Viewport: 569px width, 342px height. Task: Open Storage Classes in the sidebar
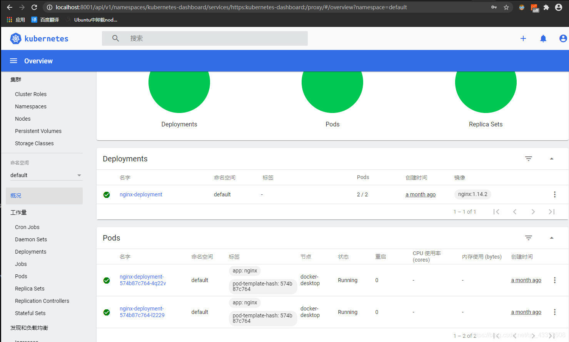pos(34,143)
